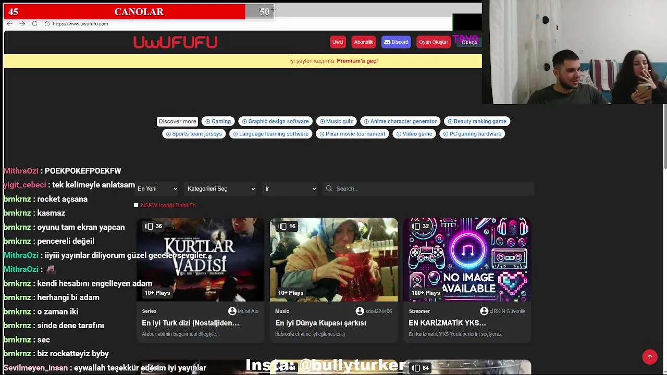The image size is (667, 375).
Task: Click the Music category label
Action: point(282,311)
